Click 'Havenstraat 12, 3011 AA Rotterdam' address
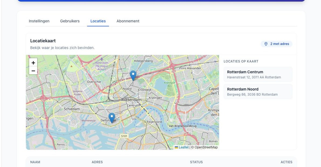 point(254,77)
